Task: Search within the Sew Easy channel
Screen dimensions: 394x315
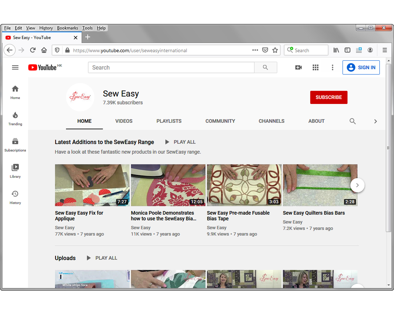Action: (x=353, y=121)
